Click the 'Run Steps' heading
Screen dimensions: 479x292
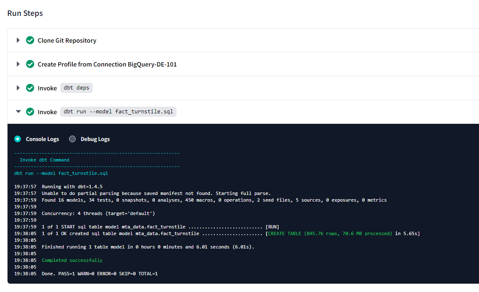[25, 13]
